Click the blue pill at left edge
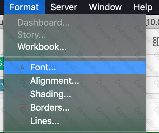This screenshot has width=159, height=133. (2, 85)
